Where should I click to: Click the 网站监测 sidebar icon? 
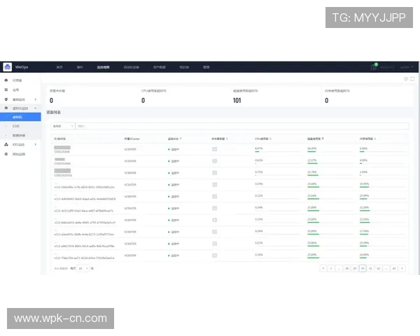[x=6, y=153]
